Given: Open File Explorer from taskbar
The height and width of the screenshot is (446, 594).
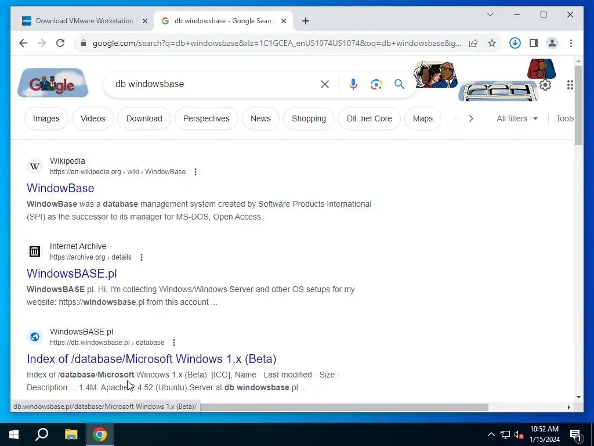Looking at the screenshot, I should 71,434.
